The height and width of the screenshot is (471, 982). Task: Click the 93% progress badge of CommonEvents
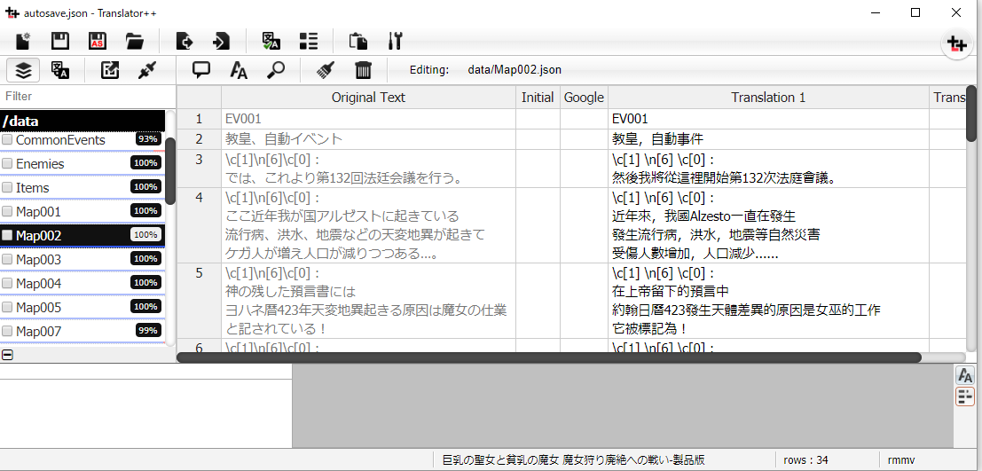click(148, 139)
